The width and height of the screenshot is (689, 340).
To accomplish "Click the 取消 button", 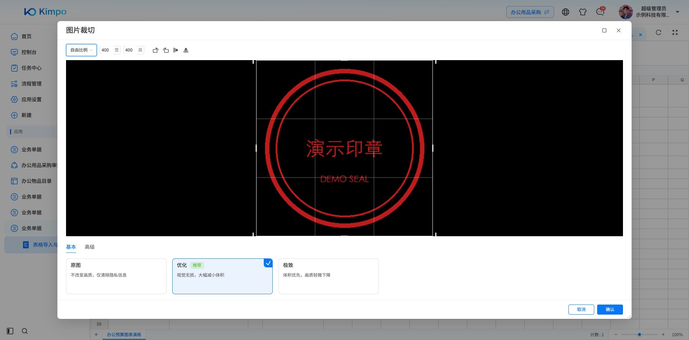I will tap(581, 310).
